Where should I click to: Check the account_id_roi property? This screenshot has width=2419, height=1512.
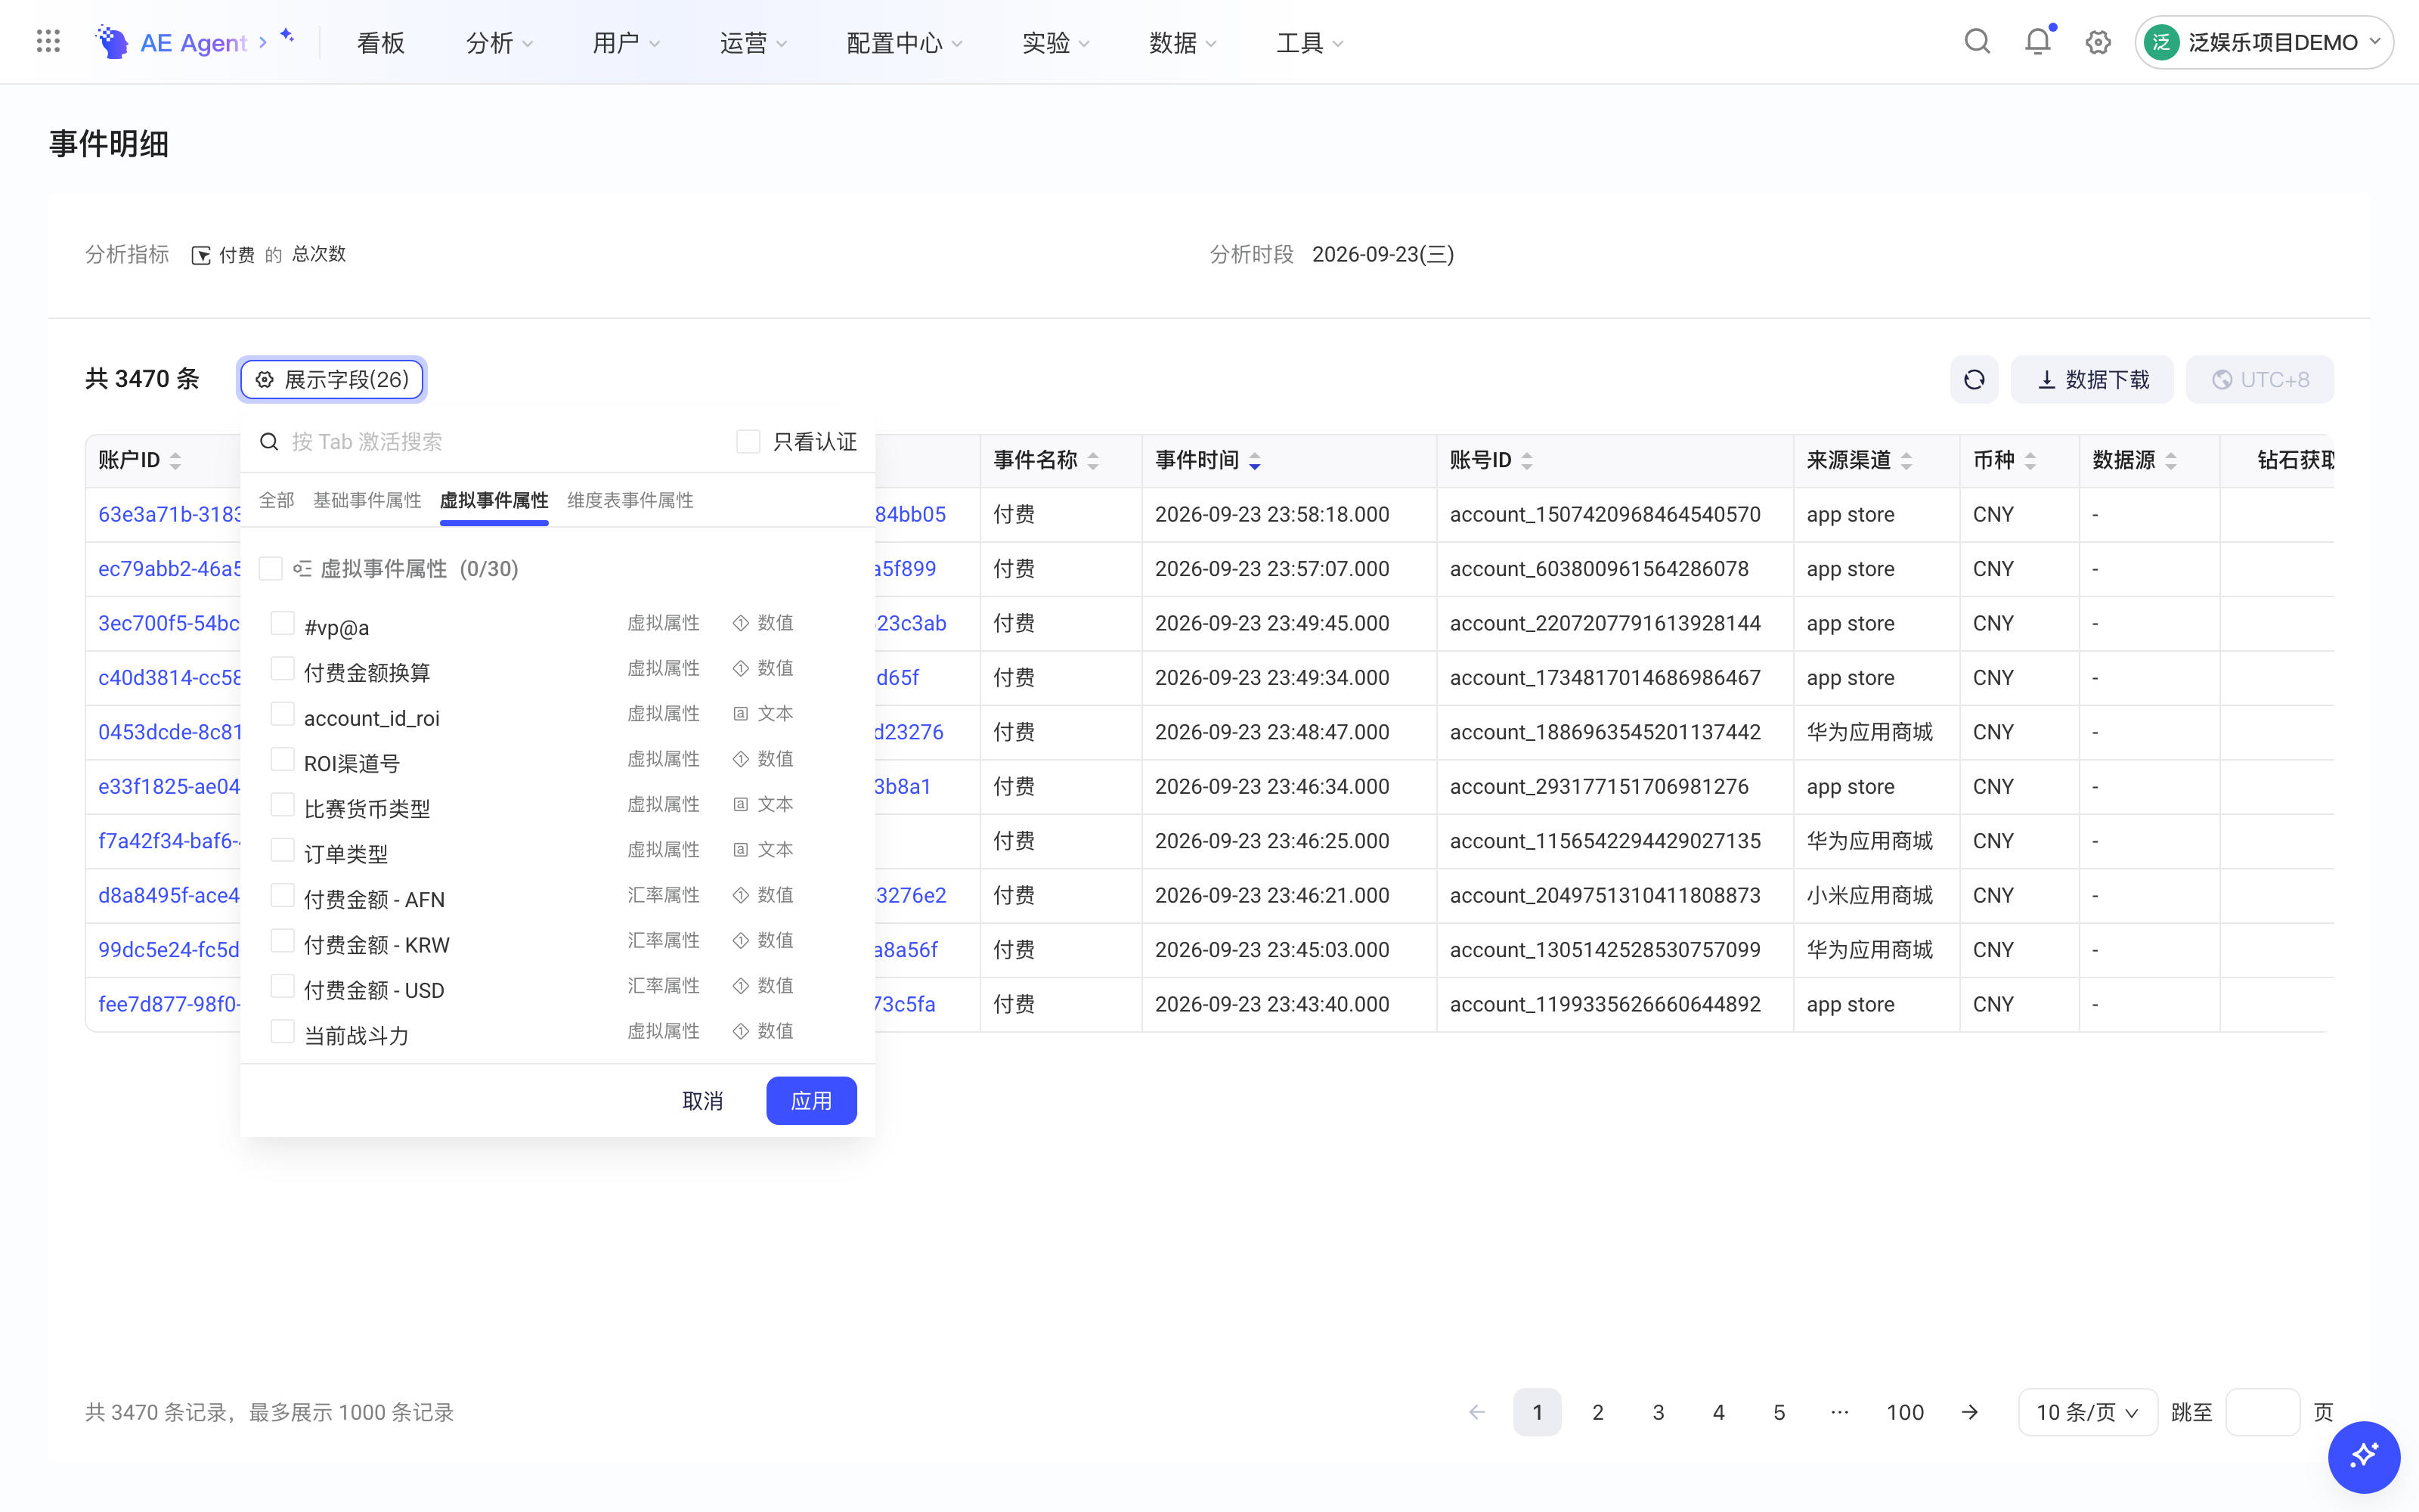283,714
